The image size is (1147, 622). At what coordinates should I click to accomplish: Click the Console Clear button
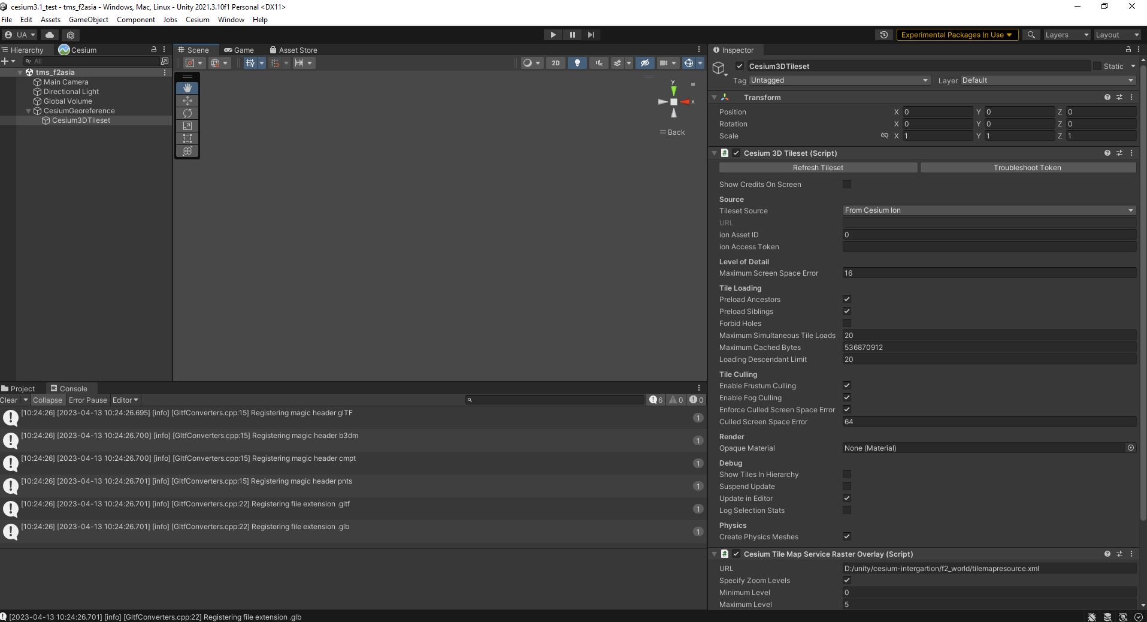9,400
